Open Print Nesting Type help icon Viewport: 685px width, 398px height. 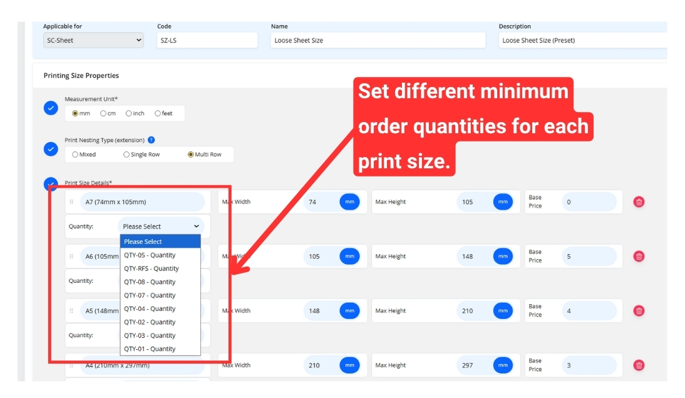(x=152, y=140)
